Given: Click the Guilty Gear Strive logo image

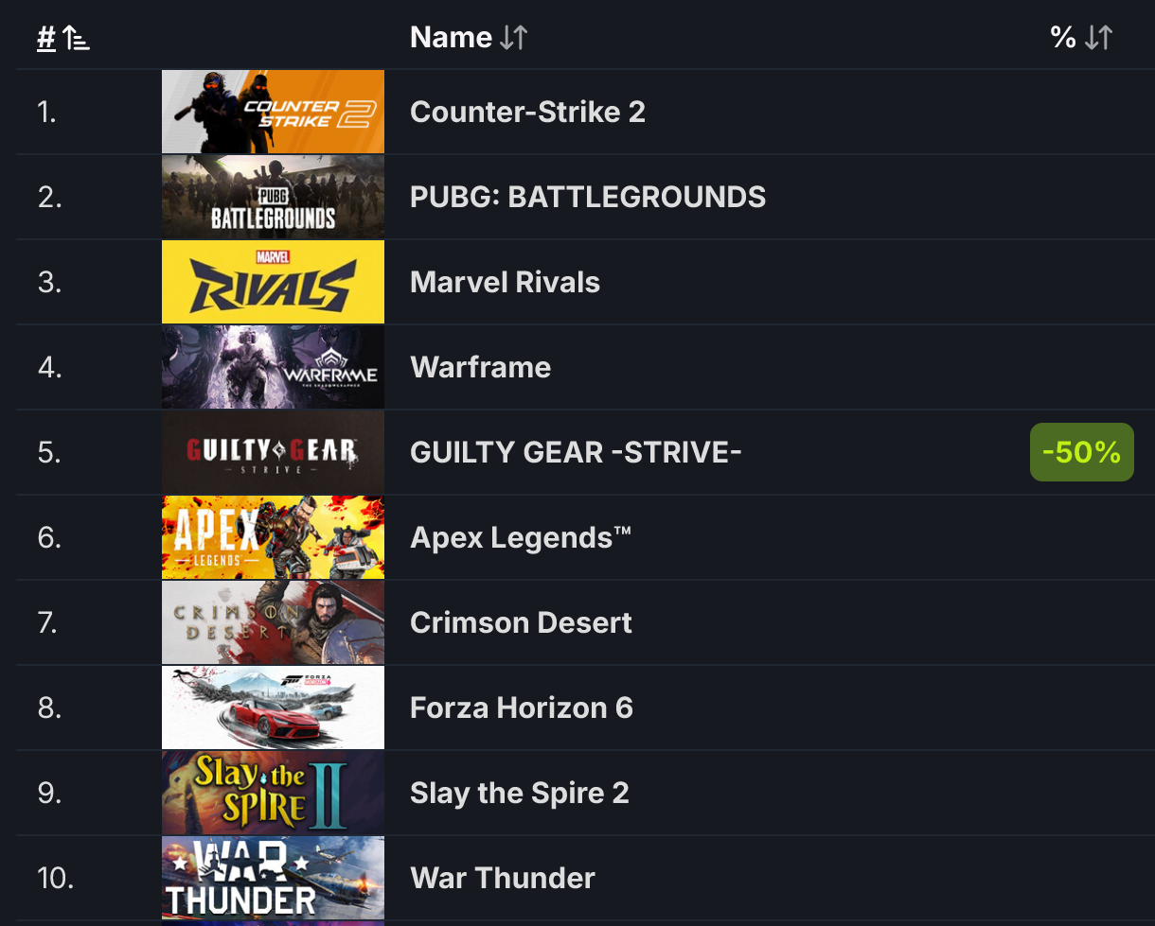Looking at the screenshot, I should 273,452.
